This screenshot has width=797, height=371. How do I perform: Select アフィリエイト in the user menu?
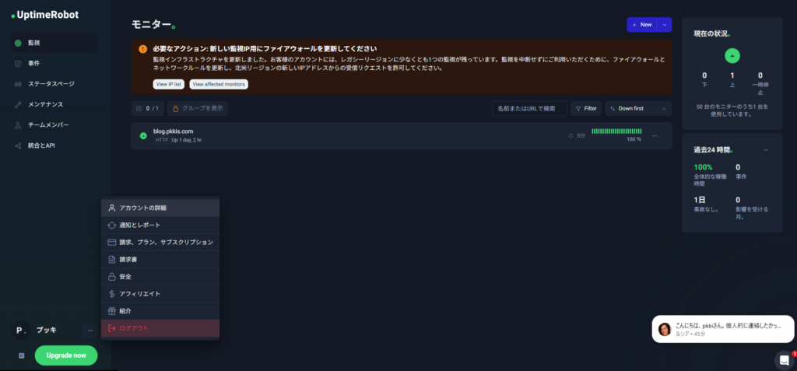point(160,294)
